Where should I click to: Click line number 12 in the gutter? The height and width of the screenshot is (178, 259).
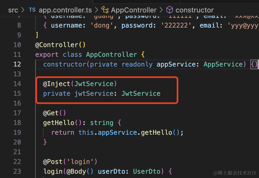17,64
